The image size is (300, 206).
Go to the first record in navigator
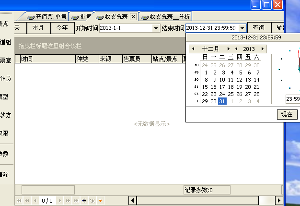19,200
